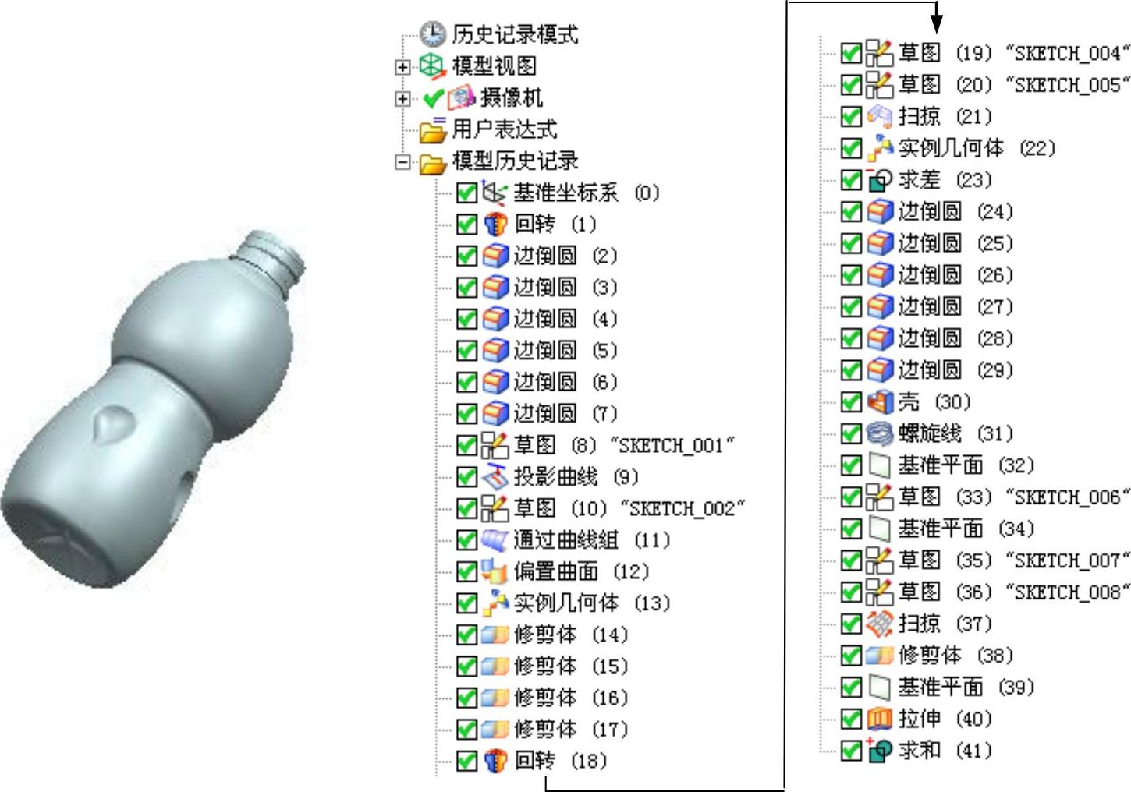Click the 偏置曲面 (12) icon

point(495,571)
